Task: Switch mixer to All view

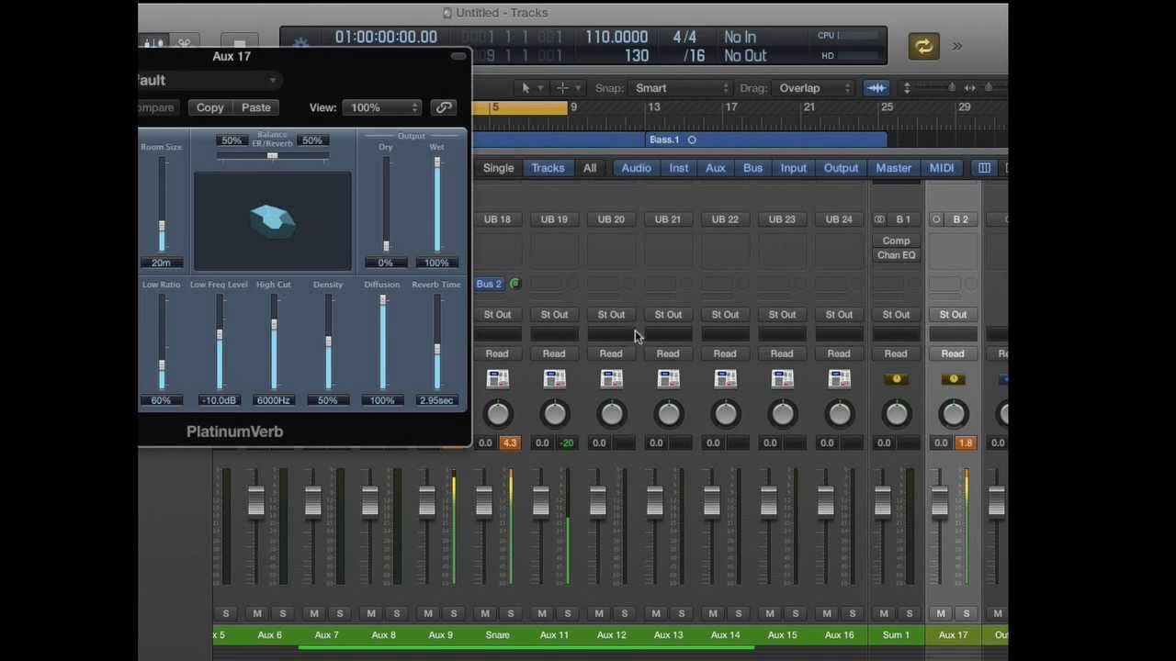Action: [590, 168]
